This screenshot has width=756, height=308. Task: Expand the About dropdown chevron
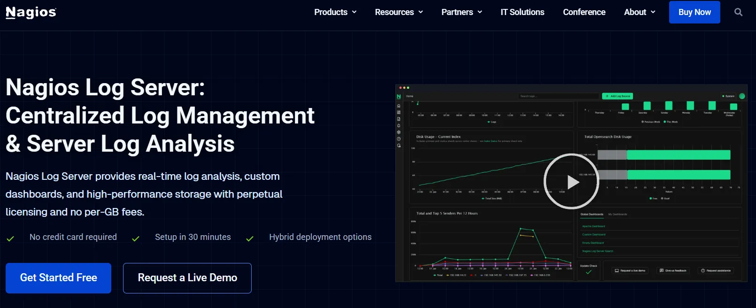coord(653,12)
